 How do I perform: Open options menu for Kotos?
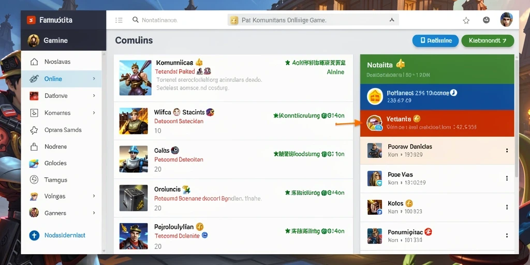click(507, 207)
